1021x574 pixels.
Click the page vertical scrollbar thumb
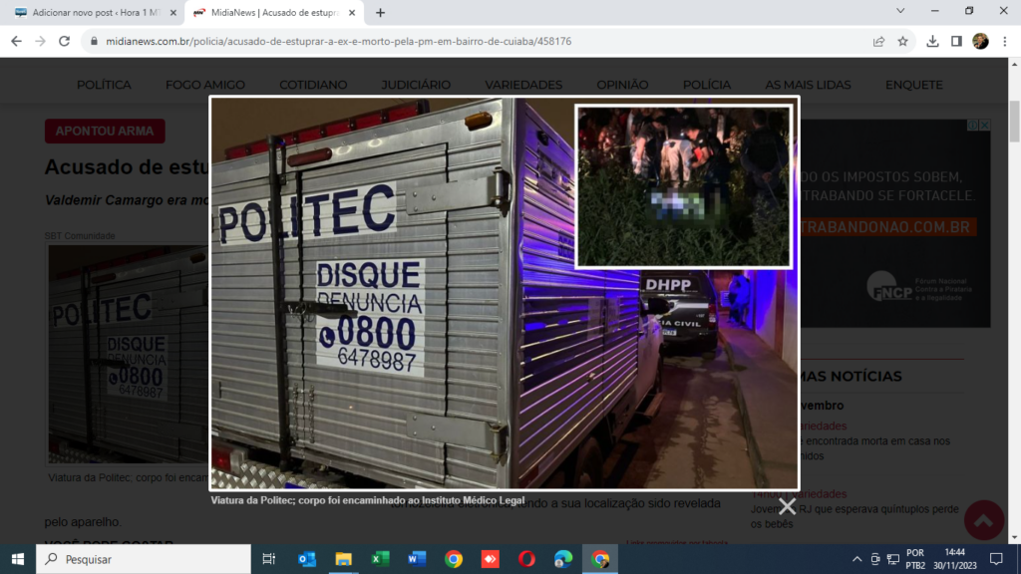click(1014, 121)
